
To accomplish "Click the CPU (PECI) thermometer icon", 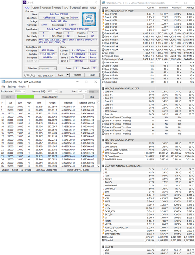I will (103, 188).
